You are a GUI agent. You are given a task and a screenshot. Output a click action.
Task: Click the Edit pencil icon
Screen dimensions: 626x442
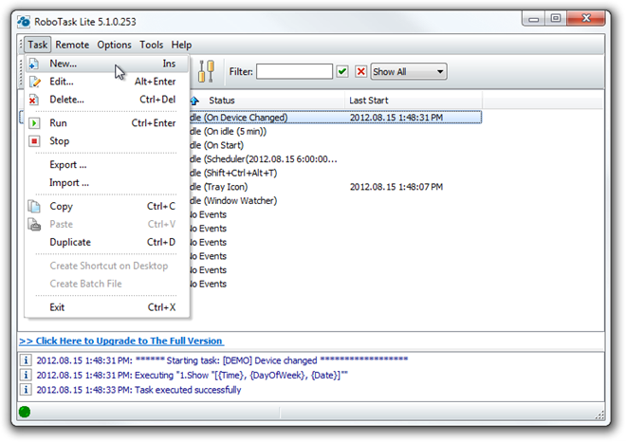pyautogui.click(x=35, y=82)
